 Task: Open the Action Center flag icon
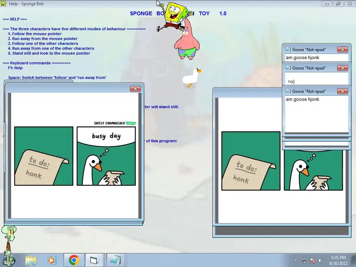pyautogui.click(x=313, y=260)
